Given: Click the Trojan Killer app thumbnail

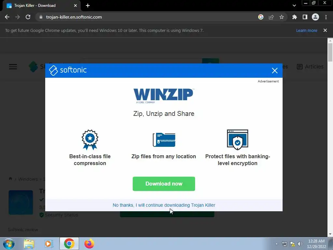Looking at the screenshot, I should [x=21, y=202].
